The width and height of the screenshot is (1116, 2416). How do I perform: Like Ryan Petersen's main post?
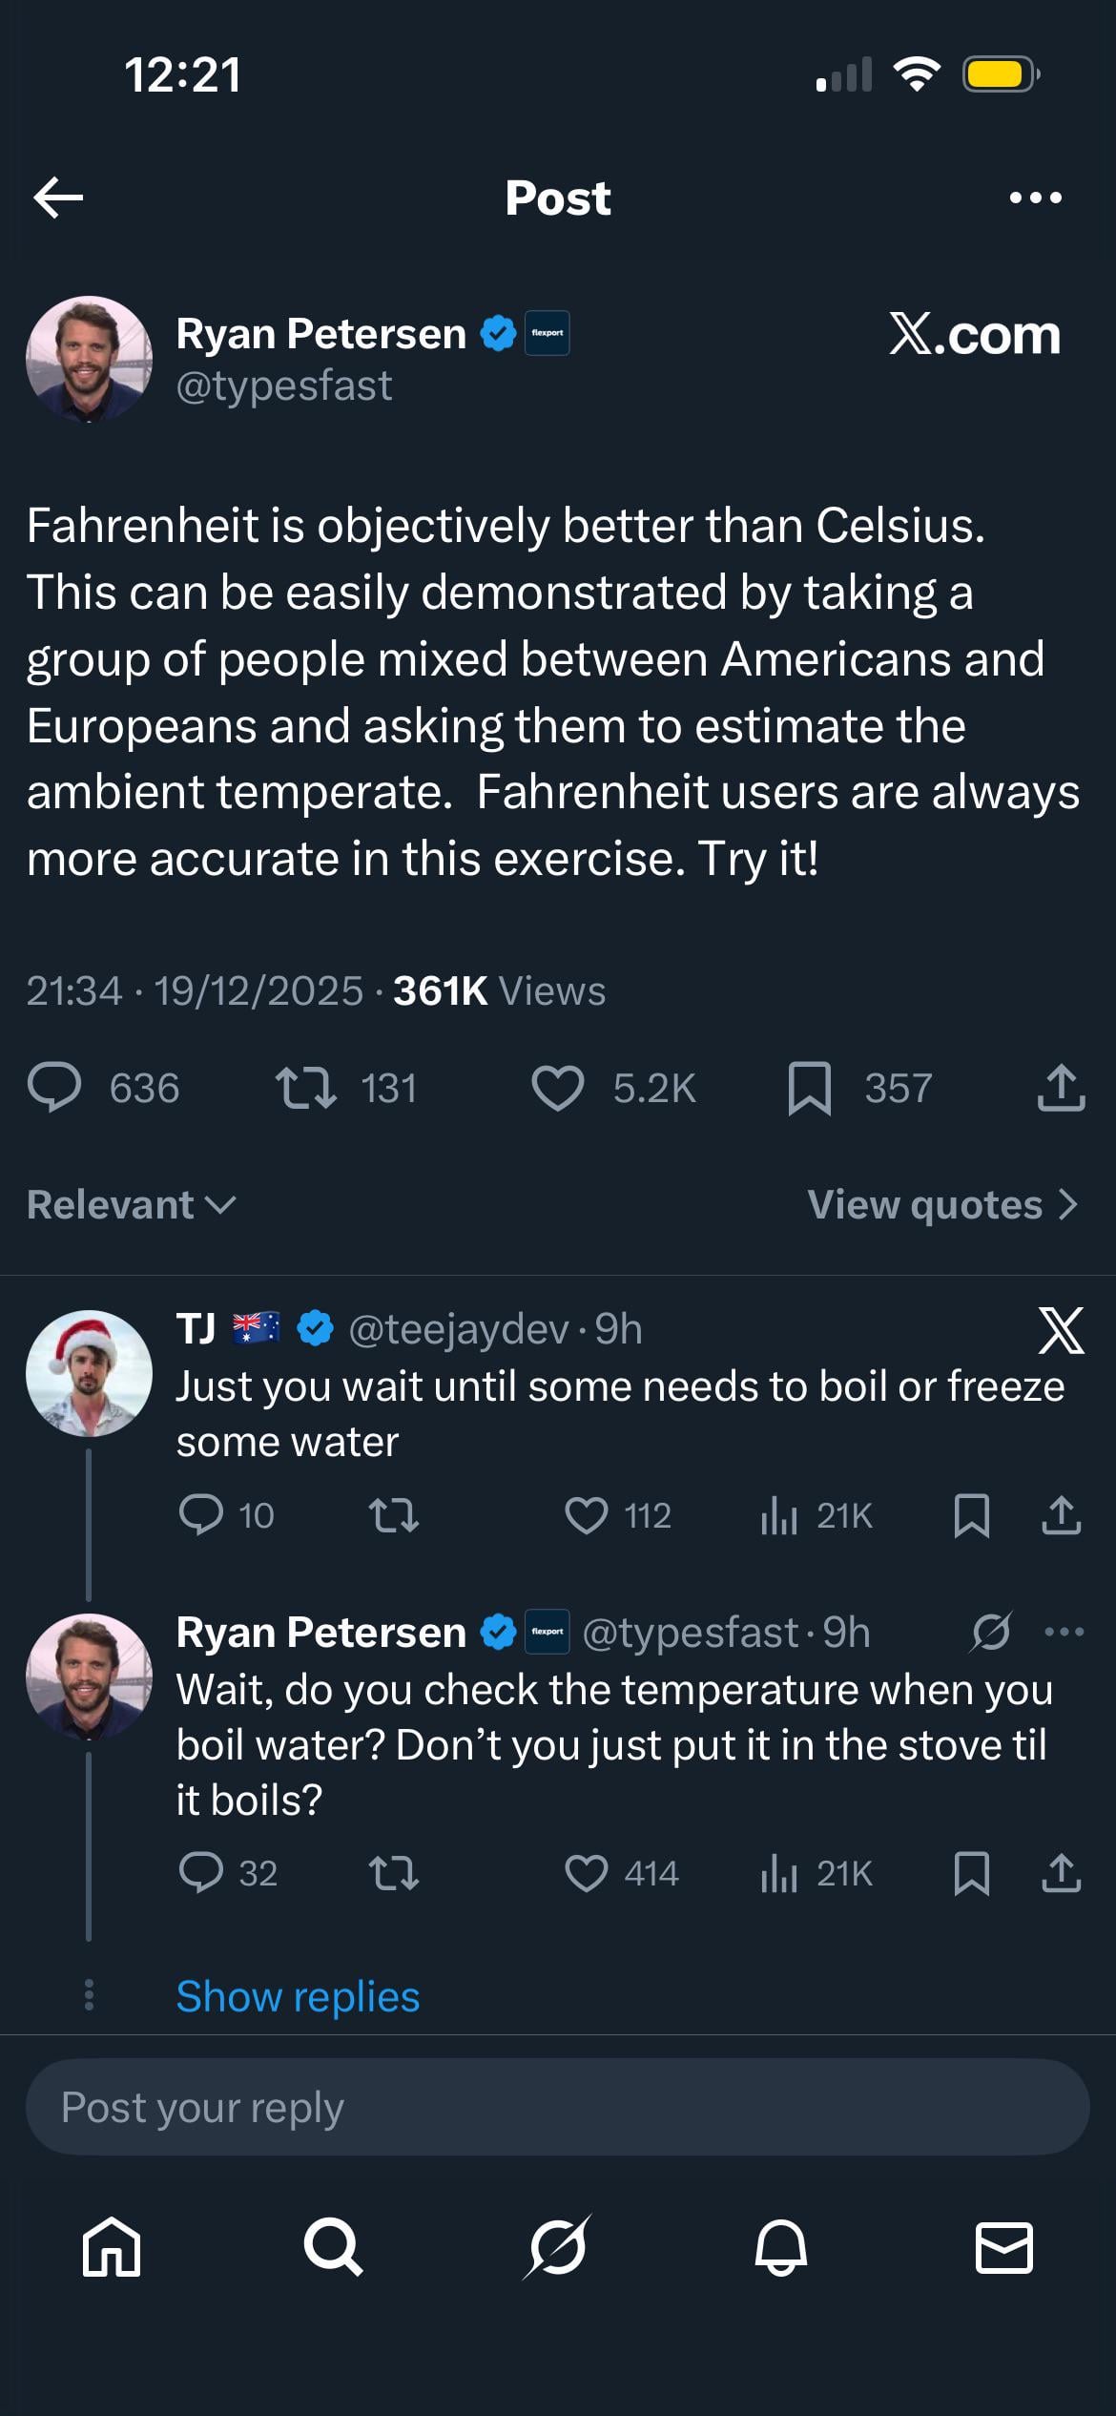pyautogui.click(x=558, y=1089)
